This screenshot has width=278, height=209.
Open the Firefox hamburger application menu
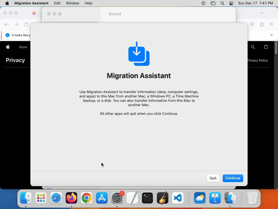click(x=271, y=24)
